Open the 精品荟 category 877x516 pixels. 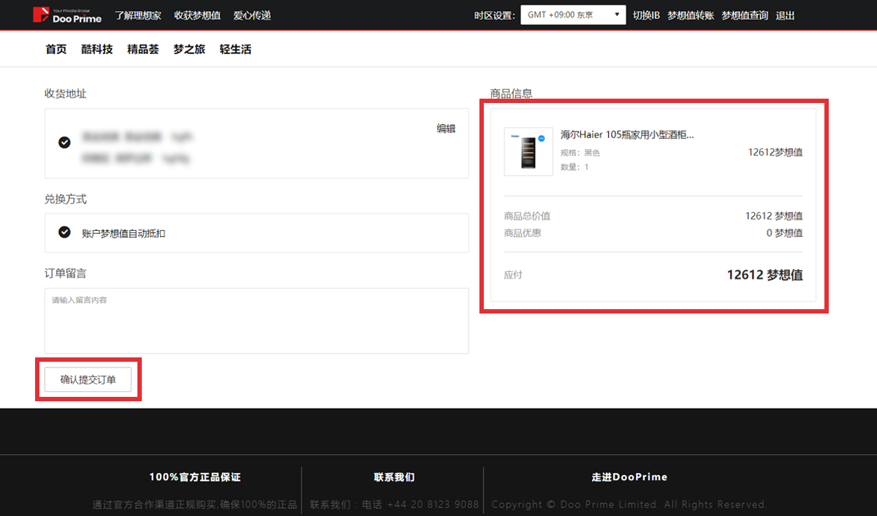tap(143, 50)
